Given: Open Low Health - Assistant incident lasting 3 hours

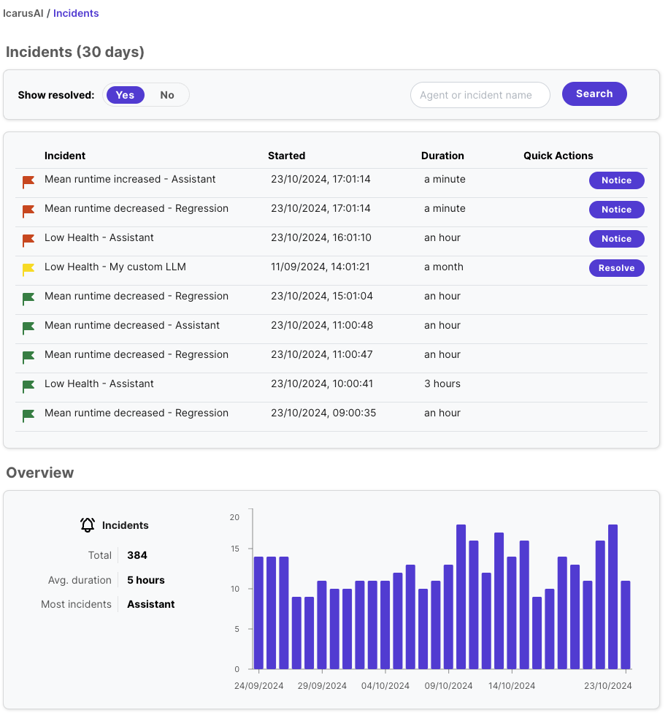Looking at the screenshot, I should pos(99,384).
